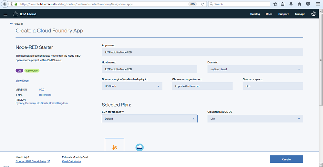The height and width of the screenshot is (167, 323).
Task: Click the Selected Plan heading
Action: (x=116, y=105)
